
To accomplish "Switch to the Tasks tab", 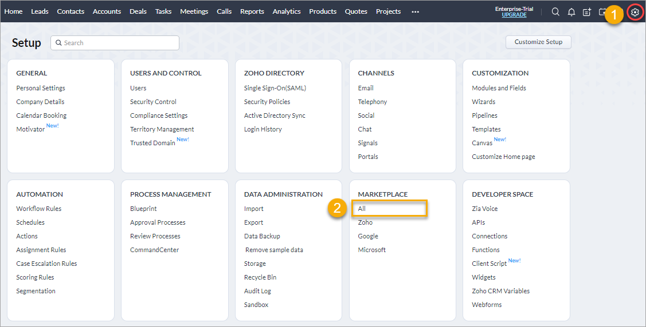I will [x=163, y=11].
